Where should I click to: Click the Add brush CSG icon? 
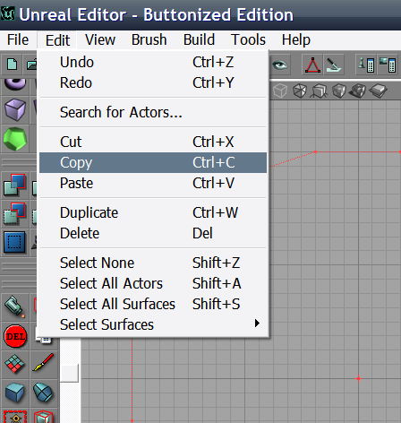15,185
